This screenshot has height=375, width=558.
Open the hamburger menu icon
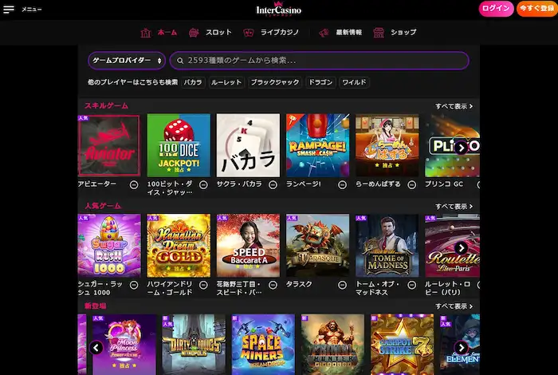pyautogui.click(x=9, y=10)
